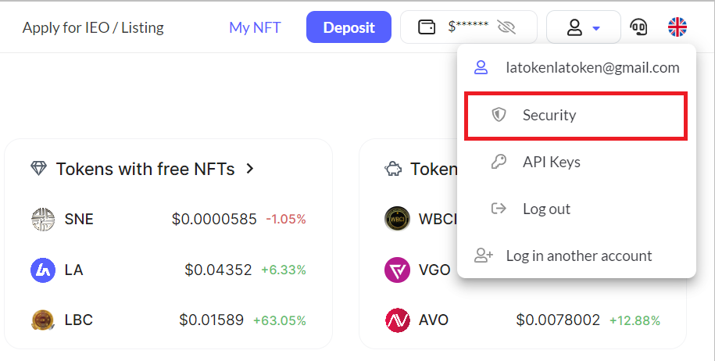
Task: Click the latokenlatoken@gmail.com account entry
Action: tap(592, 68)
